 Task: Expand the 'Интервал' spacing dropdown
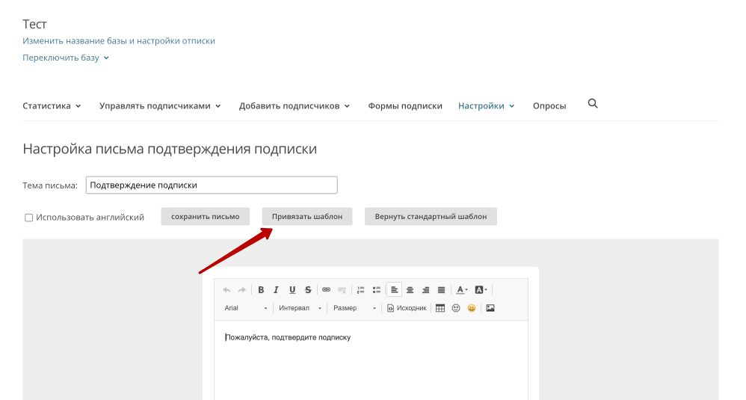(x=300, y=308)
